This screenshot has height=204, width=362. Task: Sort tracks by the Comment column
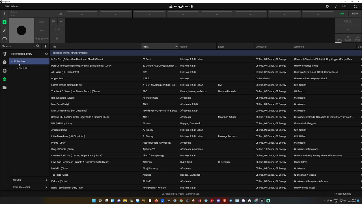324,47
